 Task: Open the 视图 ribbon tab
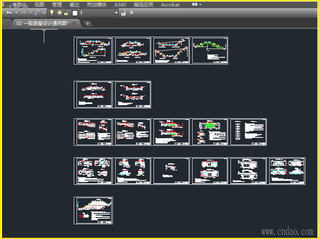pos(39,5)
